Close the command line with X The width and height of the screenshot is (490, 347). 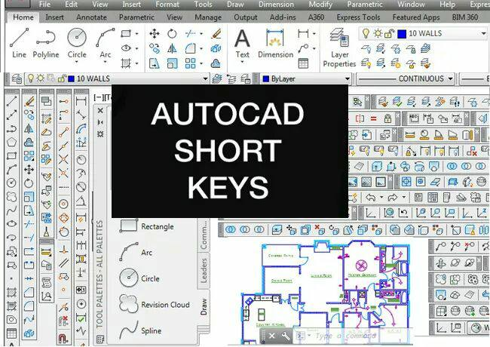pyautogui.click(x=272, y=336)
